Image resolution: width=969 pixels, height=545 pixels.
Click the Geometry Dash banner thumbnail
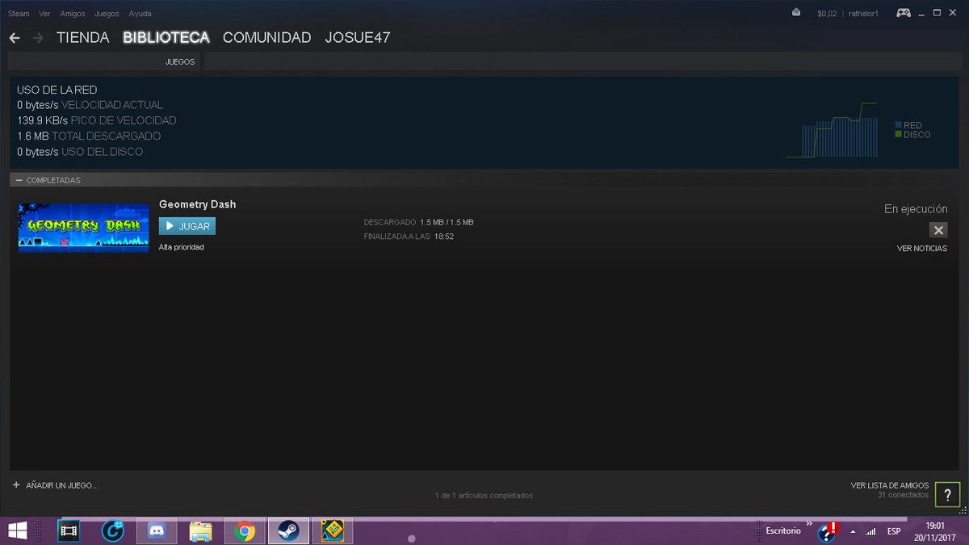pos(83,228)
